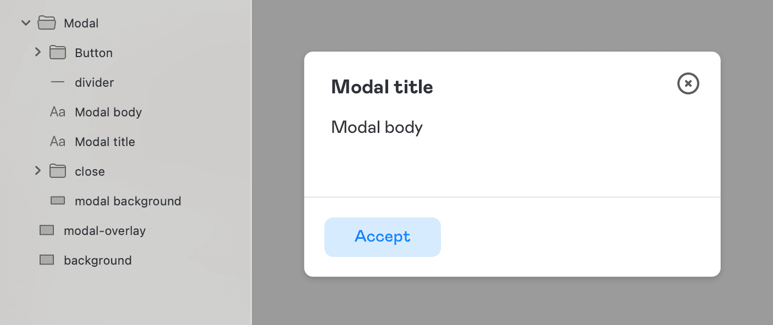The width and height of the screenshot is (773, 325).
Task: Select the background layer in the list
Action: (98, 260)
